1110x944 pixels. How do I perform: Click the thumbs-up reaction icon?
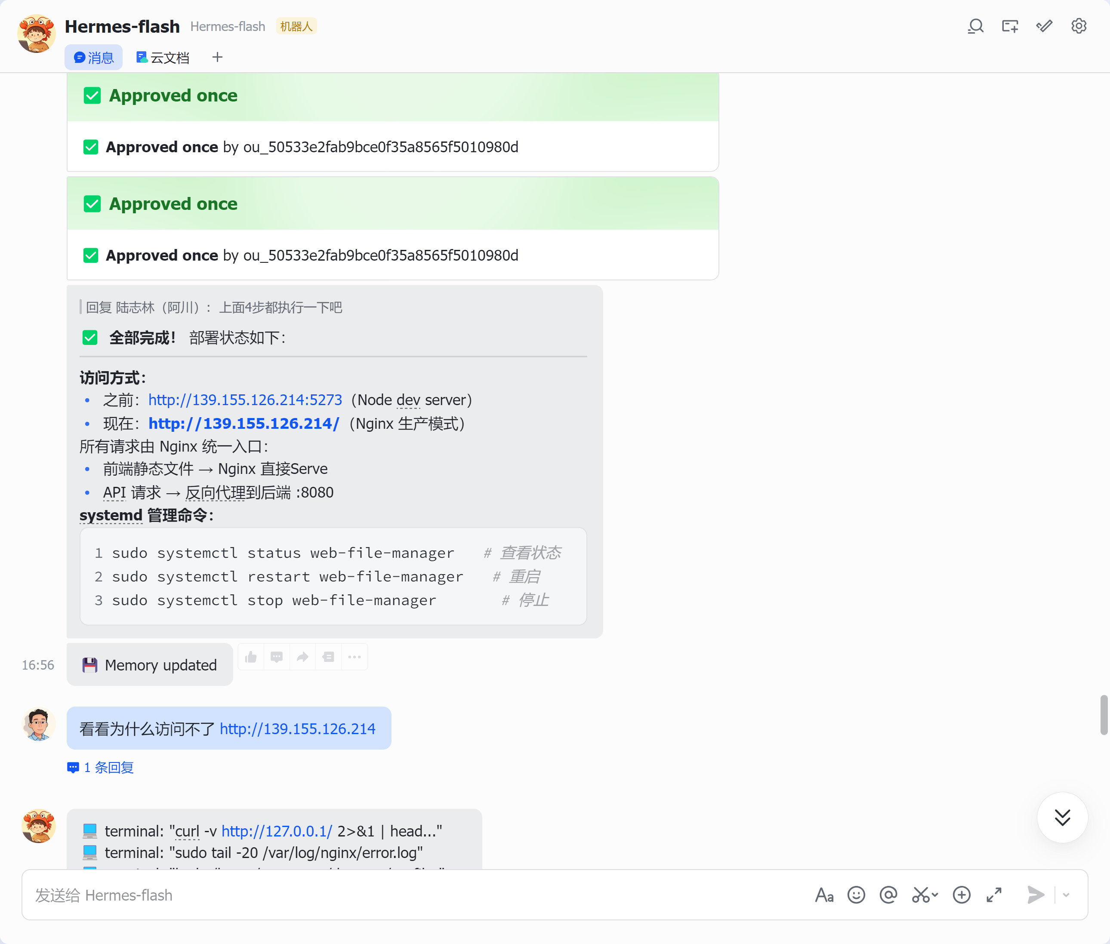pos(250,657)
